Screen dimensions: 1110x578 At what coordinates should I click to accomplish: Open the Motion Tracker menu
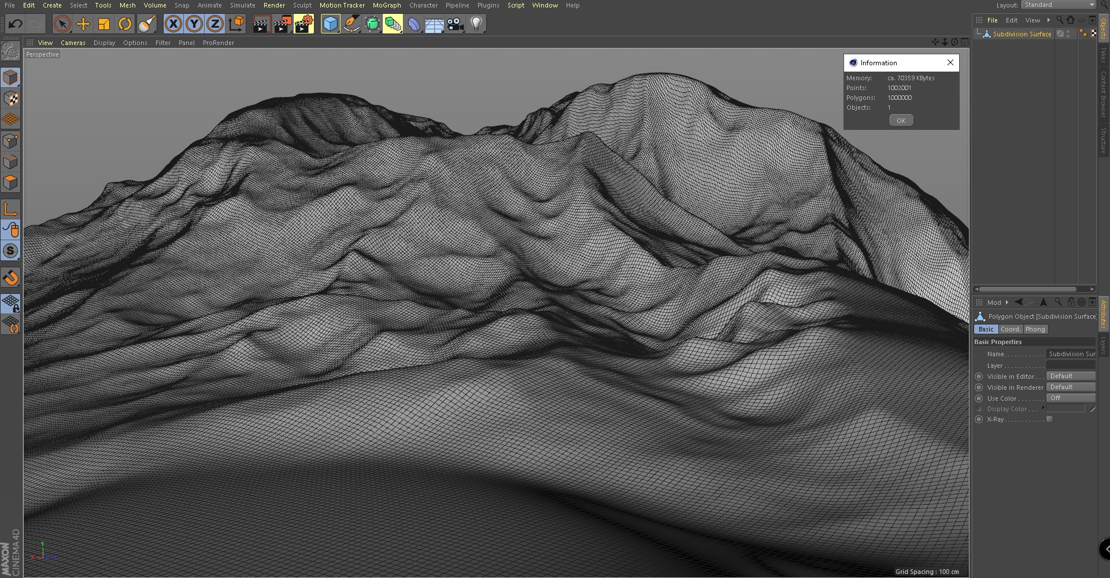pos(342,5)
